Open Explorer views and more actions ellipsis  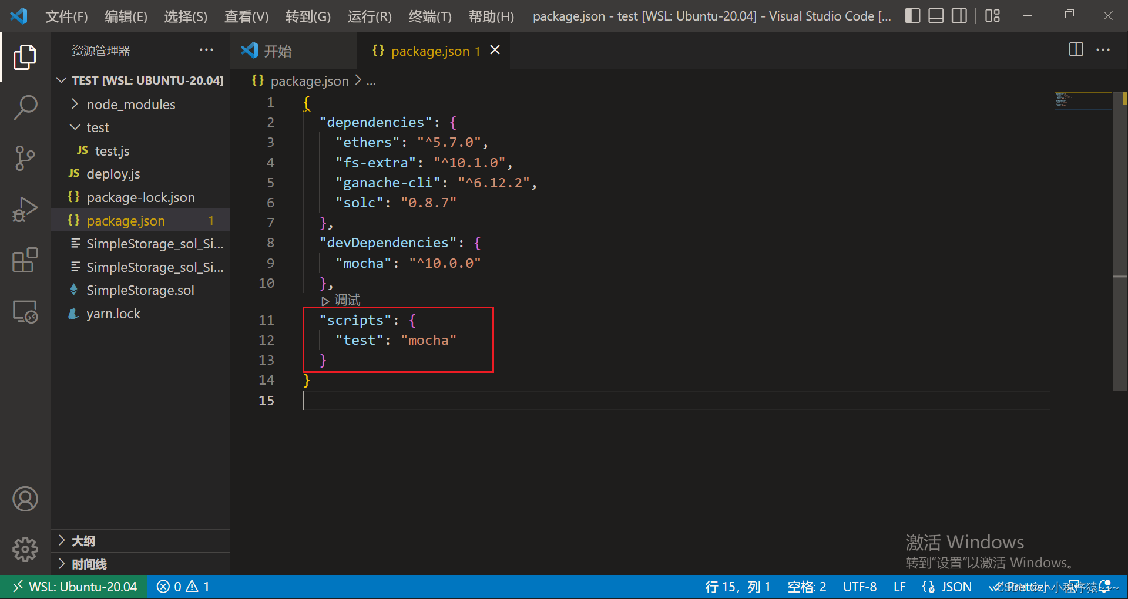coord(206,50)
